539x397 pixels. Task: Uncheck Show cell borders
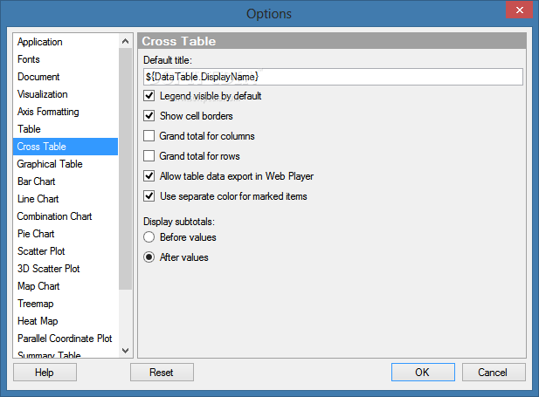pos(149,116)
